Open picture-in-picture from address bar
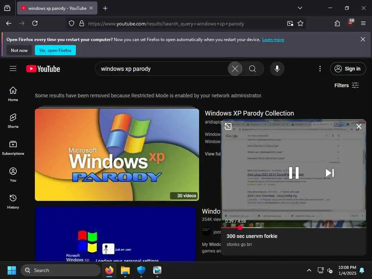 point(290,24)
